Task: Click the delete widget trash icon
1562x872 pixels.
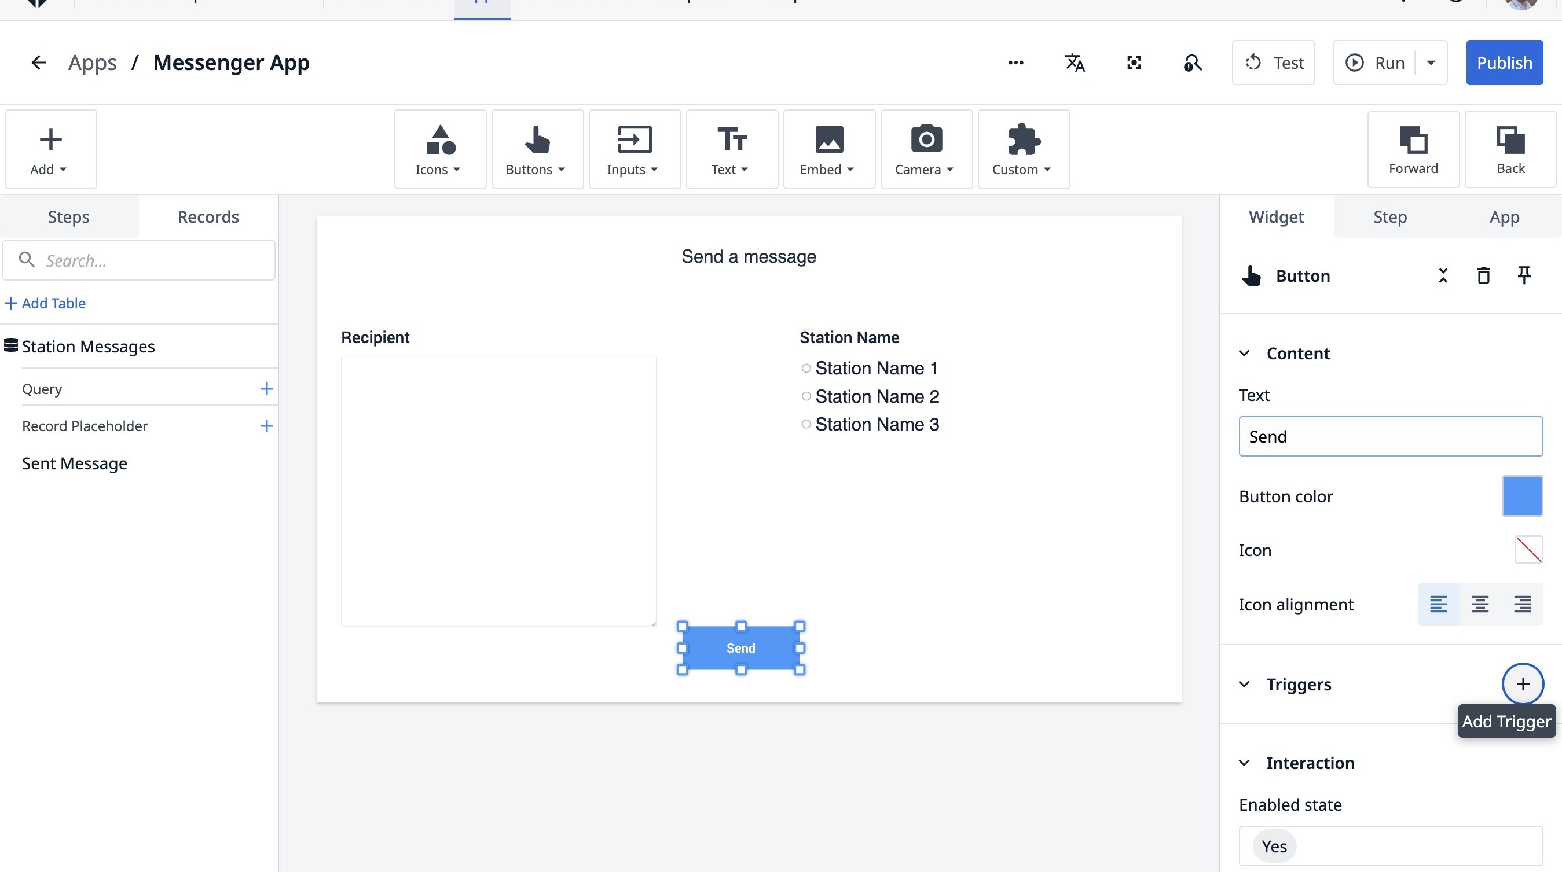Action: coord(1483,276)
